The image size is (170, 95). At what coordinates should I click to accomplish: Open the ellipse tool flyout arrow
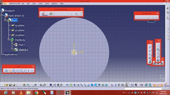(23, 72)
